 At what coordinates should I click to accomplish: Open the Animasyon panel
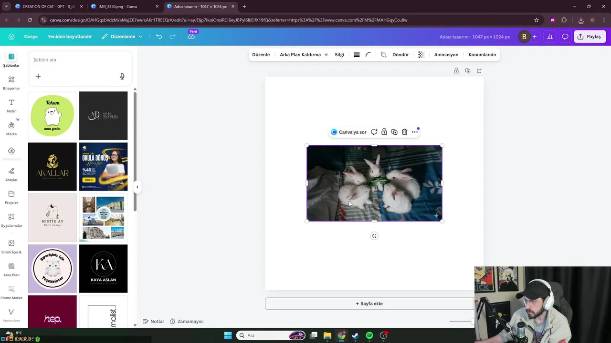pos(446,55)
